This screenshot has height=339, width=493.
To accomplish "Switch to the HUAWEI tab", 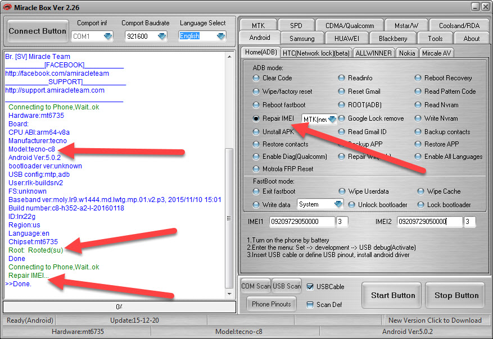I will [346, 38].
